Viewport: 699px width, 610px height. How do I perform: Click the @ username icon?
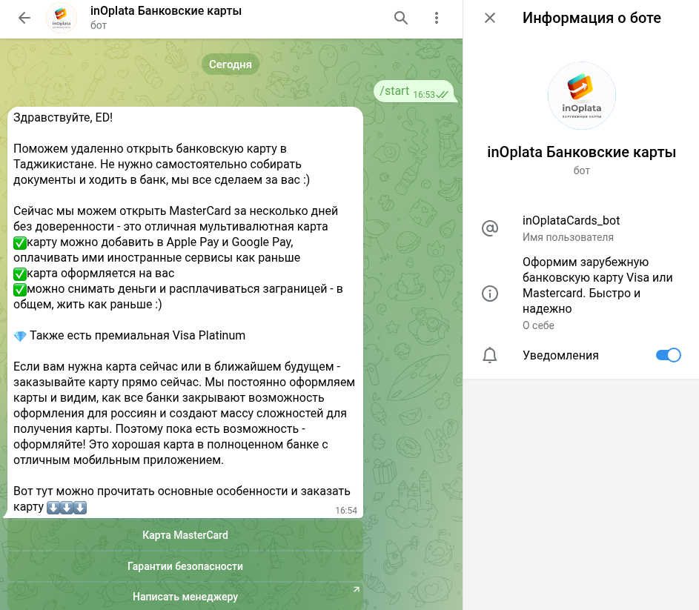coord(489,228)
